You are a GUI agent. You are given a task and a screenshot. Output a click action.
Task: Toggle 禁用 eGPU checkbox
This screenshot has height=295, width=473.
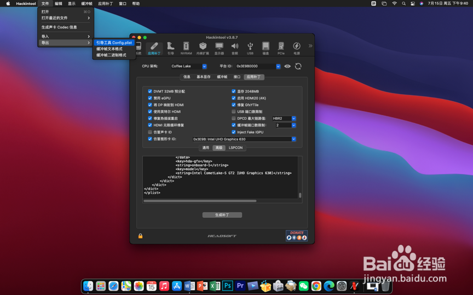click(150, 98)
